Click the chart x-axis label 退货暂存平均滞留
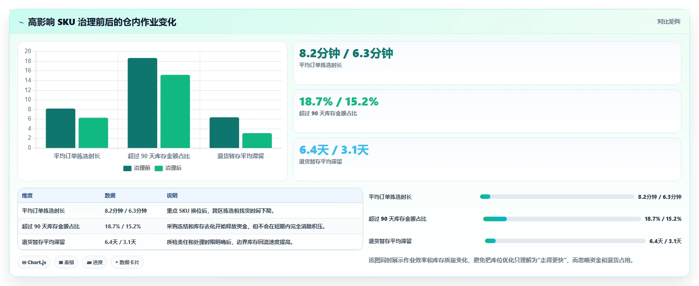The width and height of the screenshot is (699, 286). (240, 156)
